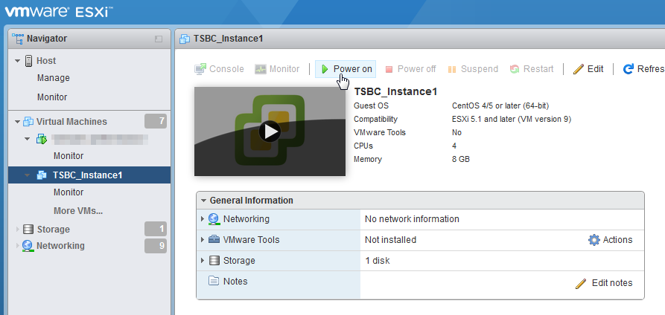Click the Networking count badge 9

[156, 246]
